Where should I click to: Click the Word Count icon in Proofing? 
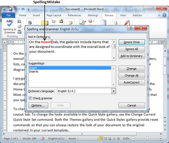pos(19,32)
